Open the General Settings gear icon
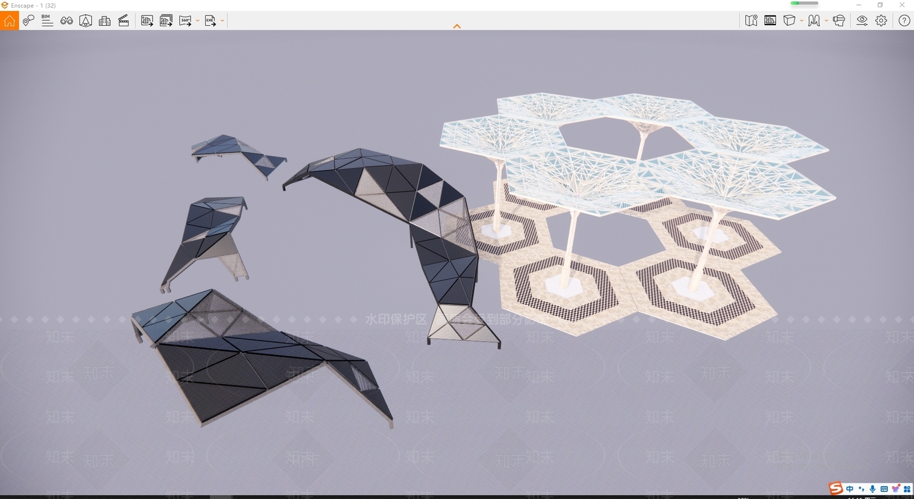 881,21
